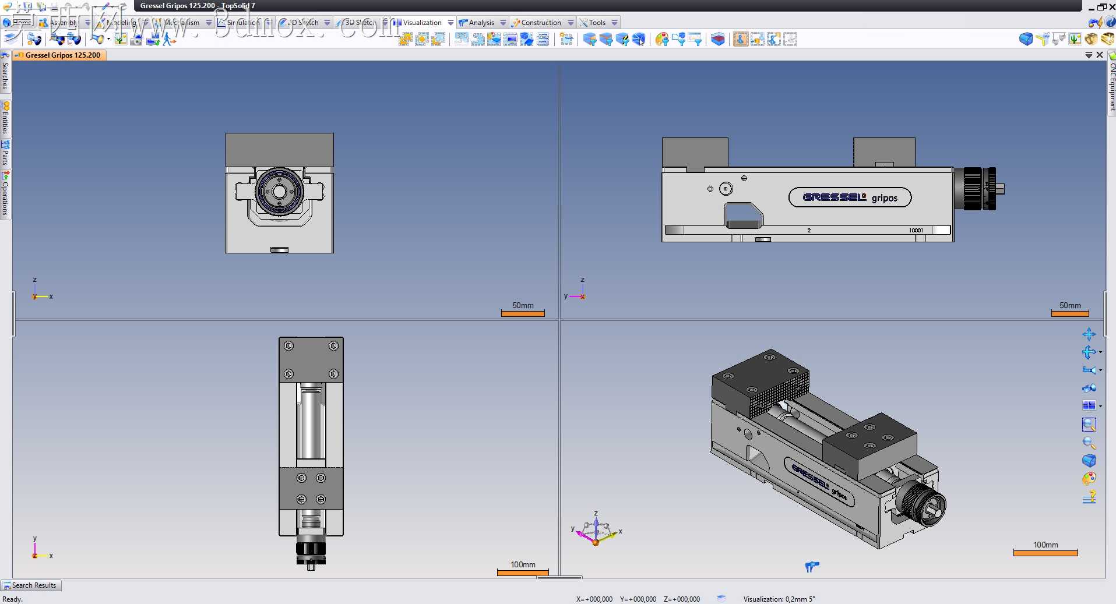Click the first blue shape filter icon

[x=590, y=39]
